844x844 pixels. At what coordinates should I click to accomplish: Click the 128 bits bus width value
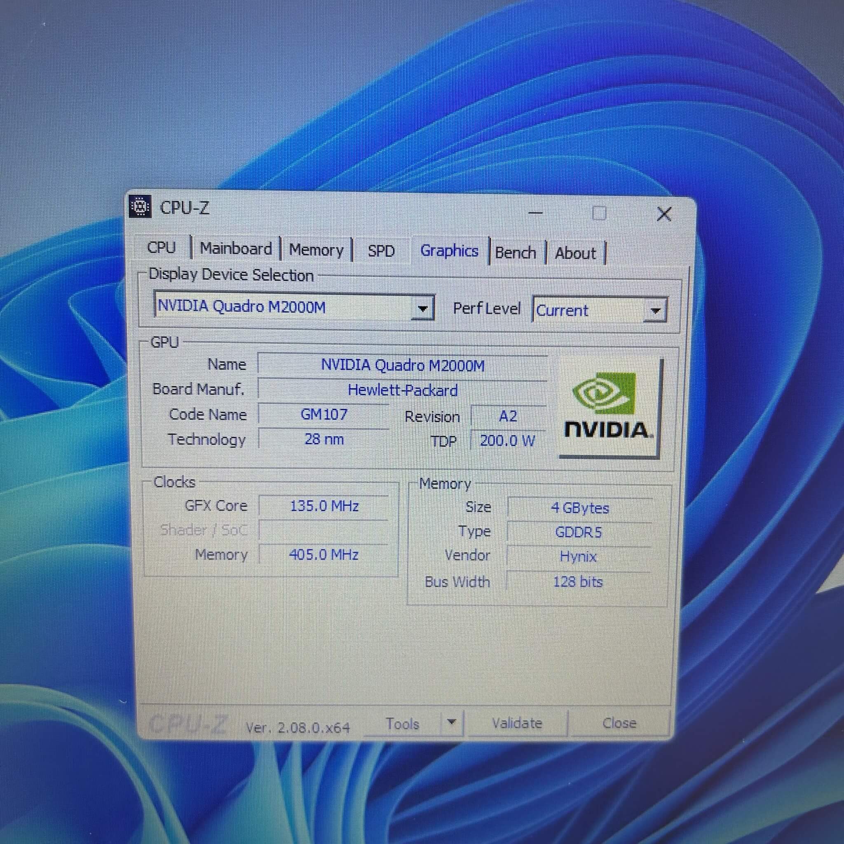[x=577, y=582]
